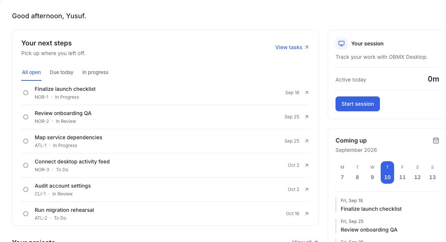
Task: Open the Map service dependencies arrow icon
Action: pos(306,141)
